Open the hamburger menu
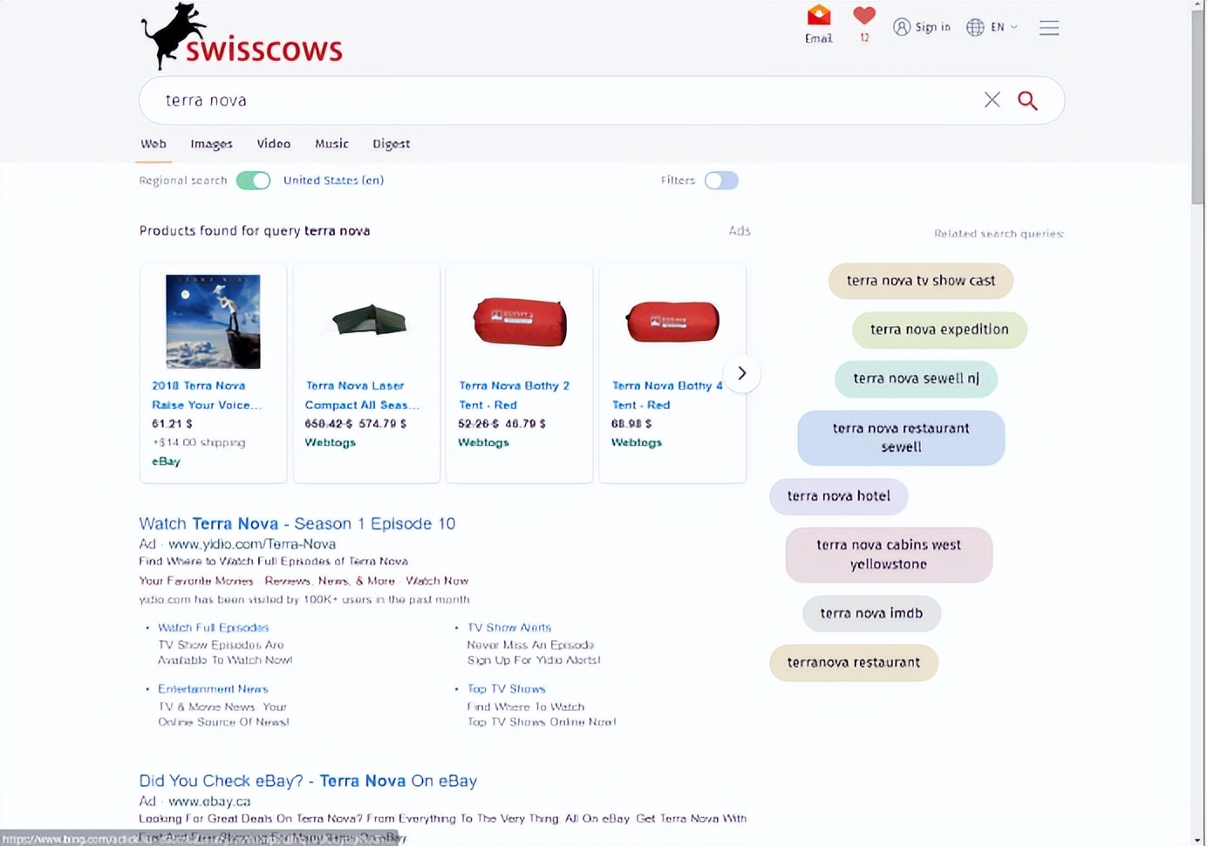Screen dimensions: 1207x846 tap(1049, 28)
